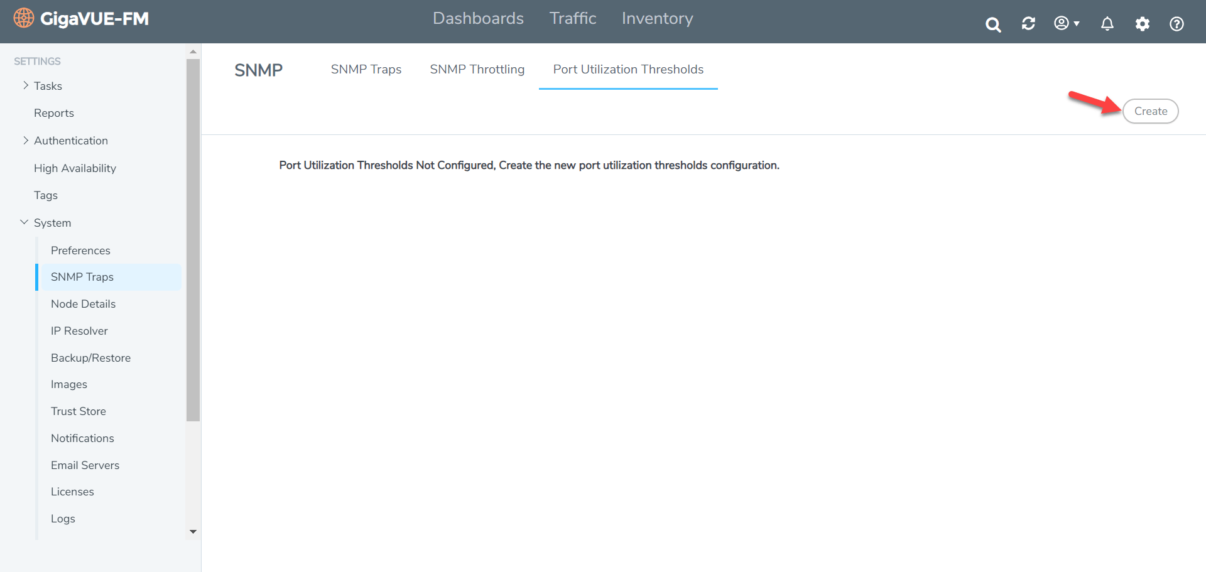Expand the Tasks section in the sidebar
Image resolution: width=1206 pixels, height=572 pixels.
click(x=26, y=85)
